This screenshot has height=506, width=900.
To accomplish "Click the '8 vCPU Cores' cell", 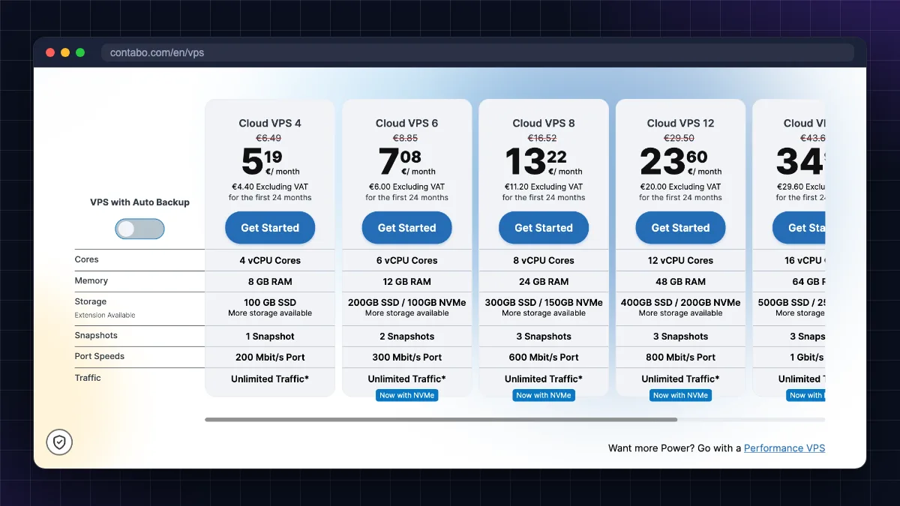I will 544,260.
